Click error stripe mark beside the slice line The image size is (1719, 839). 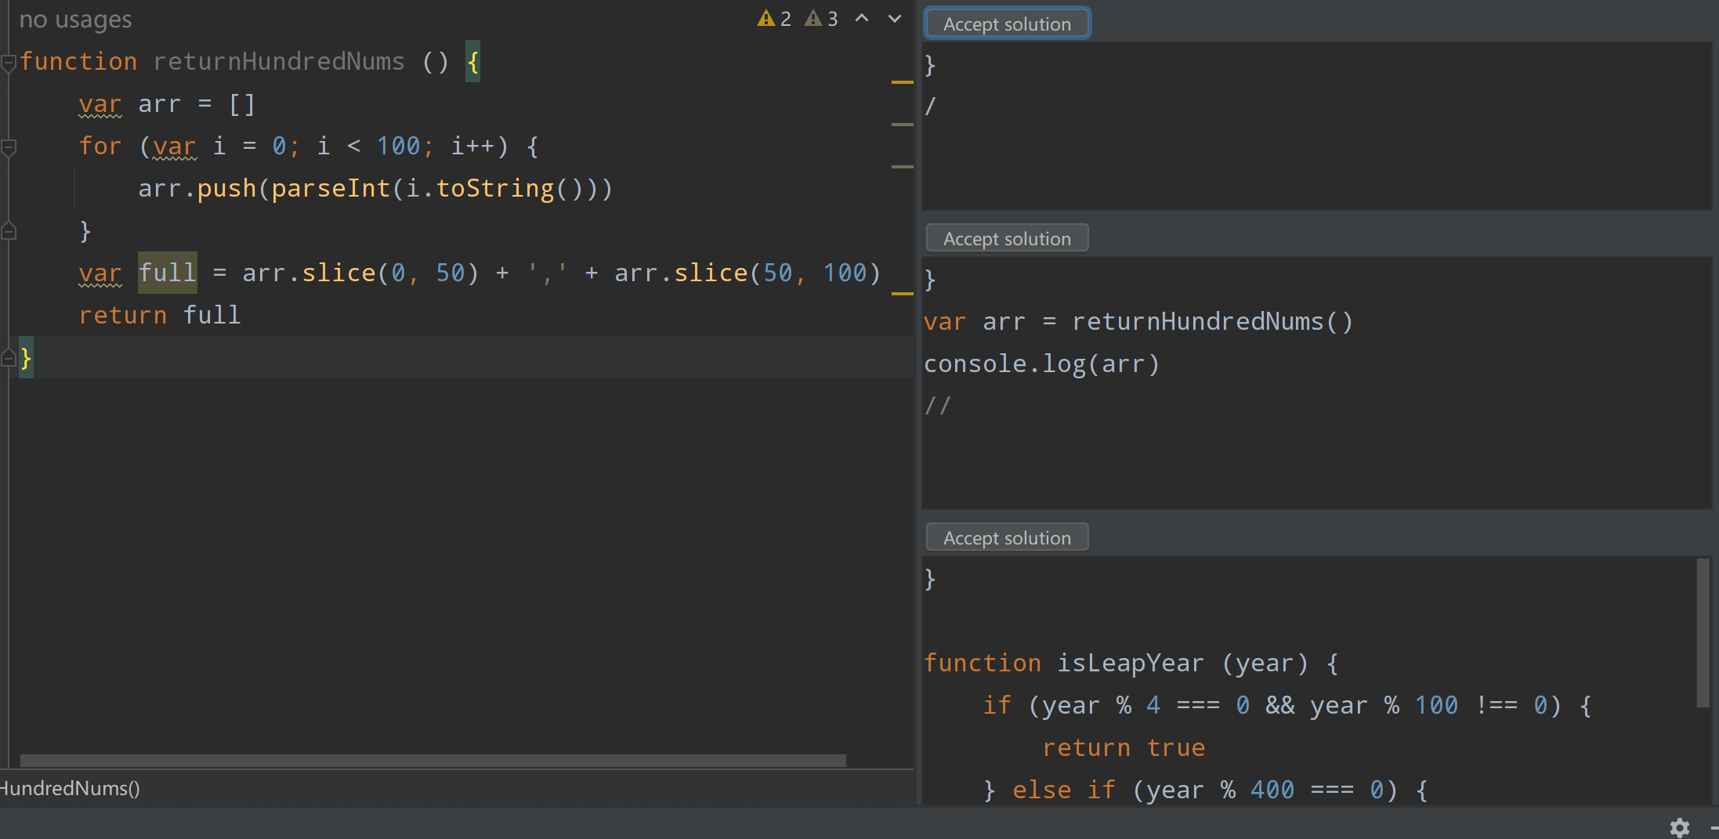[x=903, y=293]
